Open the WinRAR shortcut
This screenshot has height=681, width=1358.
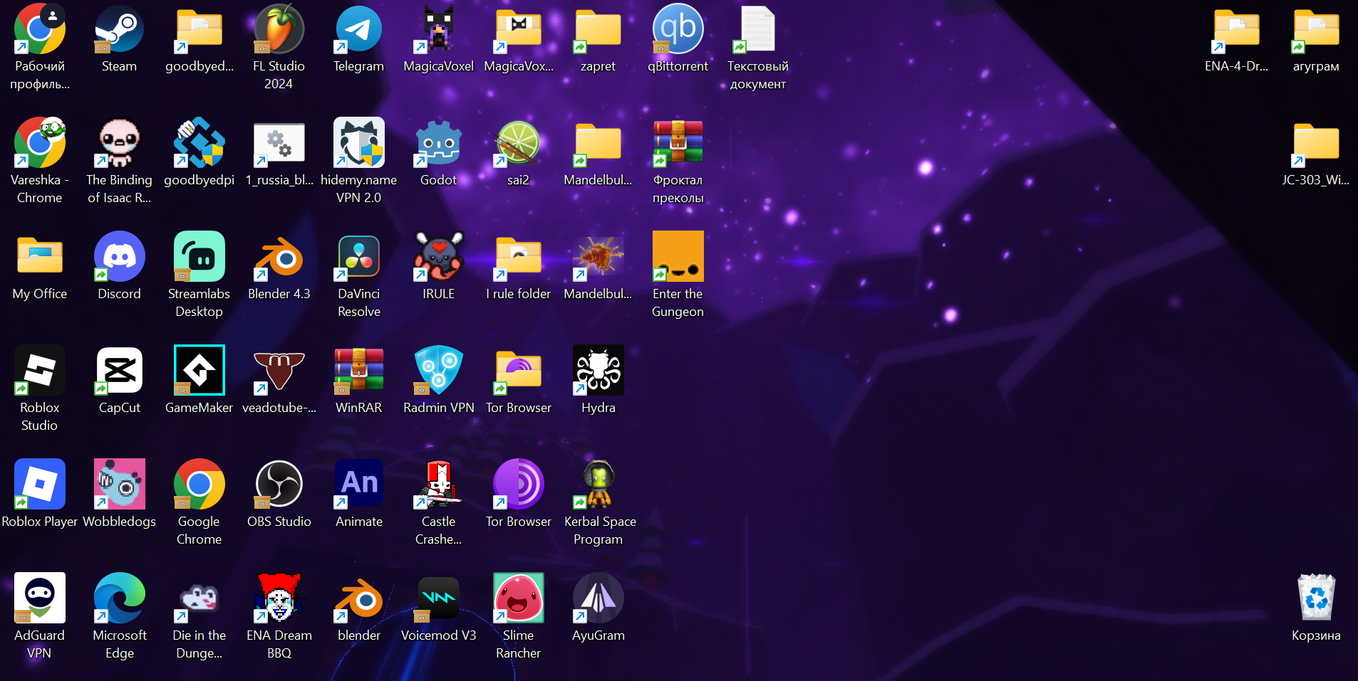tap(358, 371)
